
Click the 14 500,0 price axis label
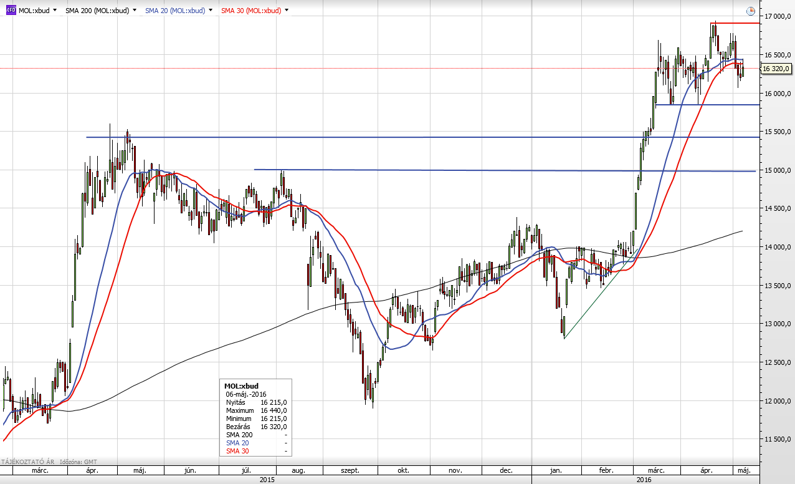click(776, 209)
